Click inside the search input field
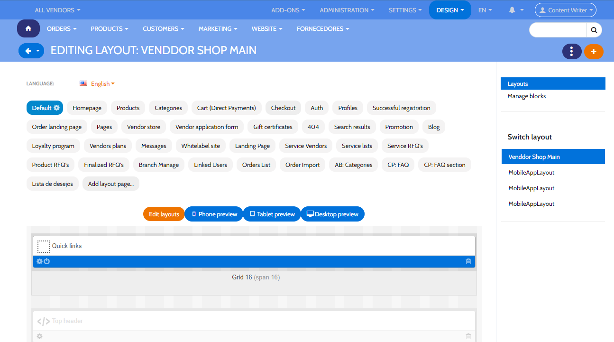 point(557,29)
